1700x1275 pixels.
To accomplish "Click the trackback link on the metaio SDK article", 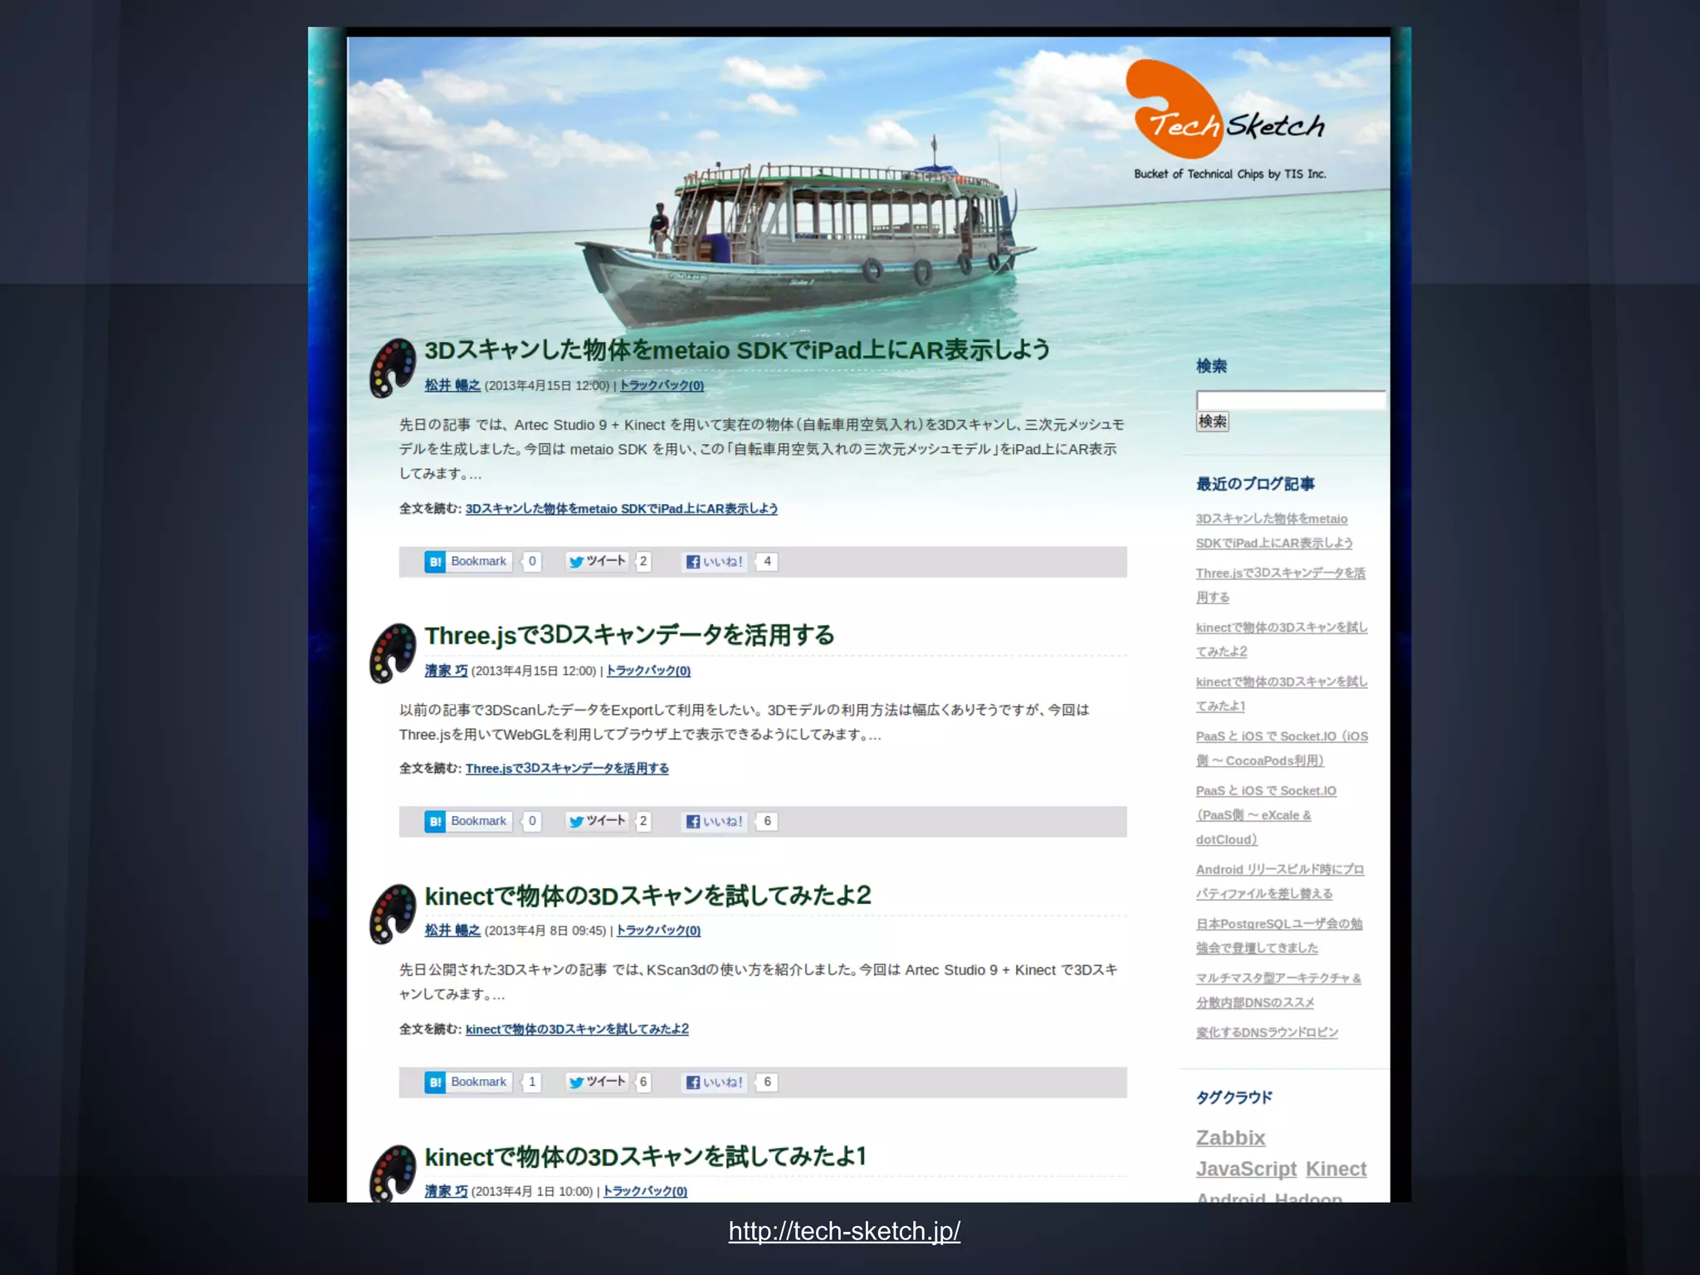I will point(662,386).
